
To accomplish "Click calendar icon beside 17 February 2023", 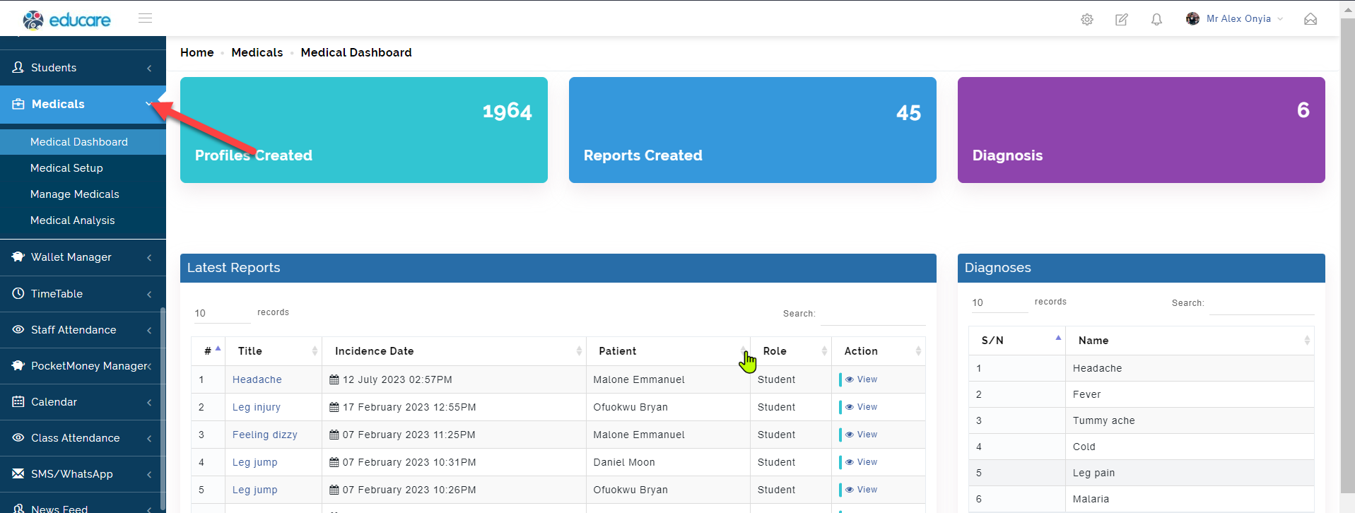I will (334, 407).
